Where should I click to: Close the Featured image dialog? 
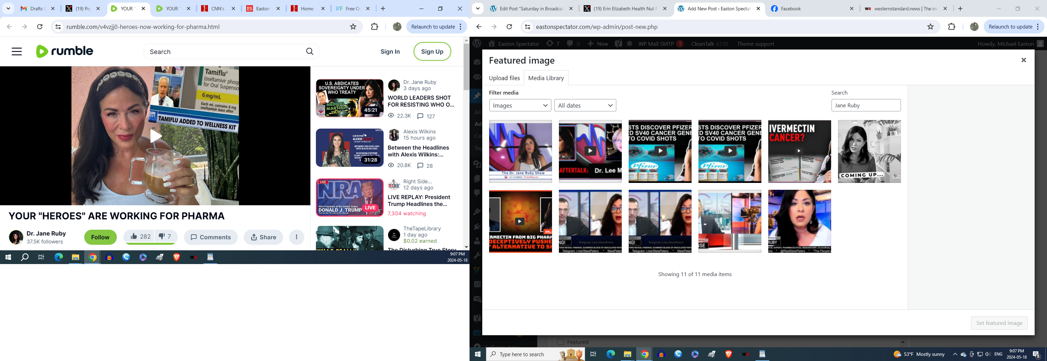pyautogui.click(x=1023, y=60)
